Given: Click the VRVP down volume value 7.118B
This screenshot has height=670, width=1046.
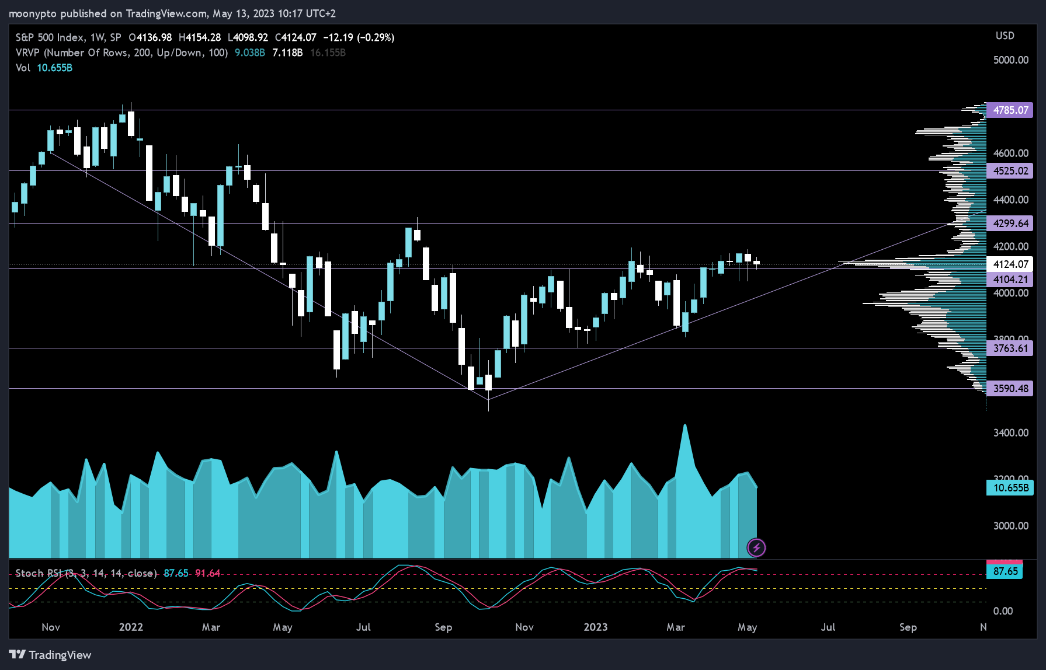Looking at the screenshot, I should click(x=287, y=53).
